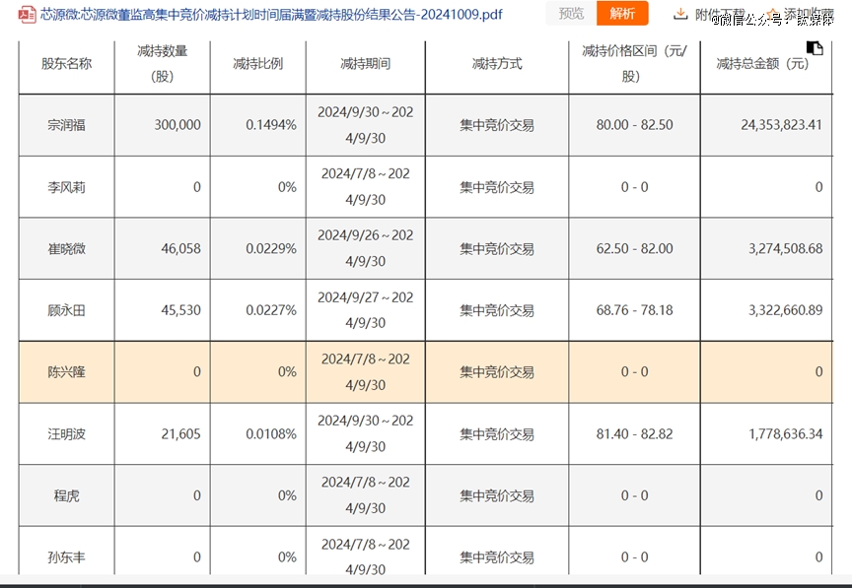Click shareholder name 程虎
Viewport: 852px width, 588px height.
point(66,495)
